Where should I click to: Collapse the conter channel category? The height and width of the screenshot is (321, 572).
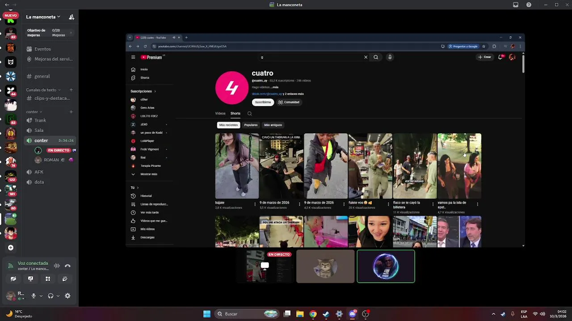(34, 112)
